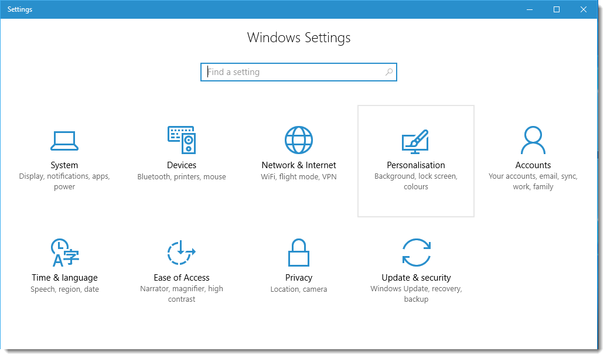Open Devices settings
This screenshot has height=358, width=607.
pyautogui.click(x=182, y=152)
